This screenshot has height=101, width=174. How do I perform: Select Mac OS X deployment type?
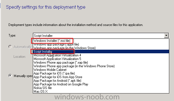click(101, 92)
